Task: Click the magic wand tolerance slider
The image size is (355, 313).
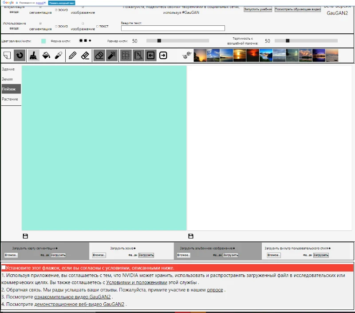Action: 306,40
